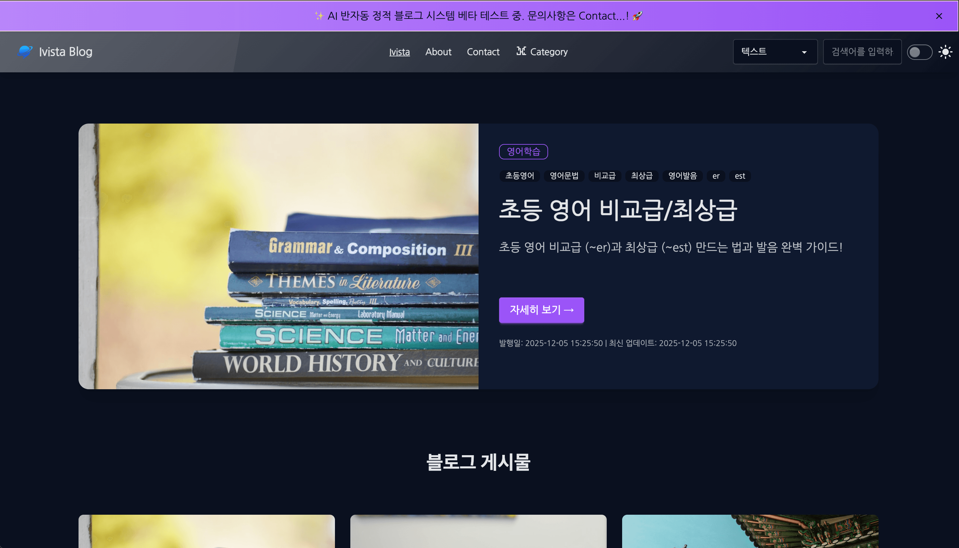959x548 pixels.
Task: Select the 초등영어 tag pill
Action: pyautogui.click(x=520, y=176)
